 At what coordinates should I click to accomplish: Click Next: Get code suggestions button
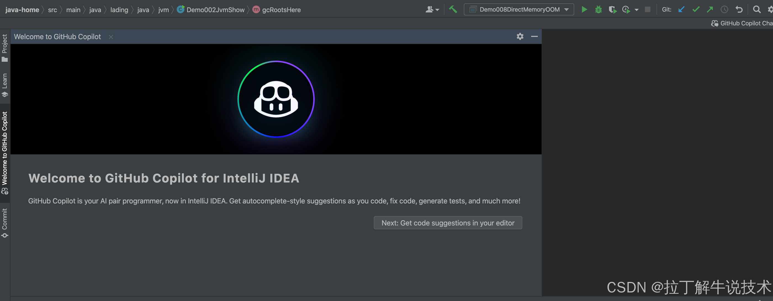(448, 222)
